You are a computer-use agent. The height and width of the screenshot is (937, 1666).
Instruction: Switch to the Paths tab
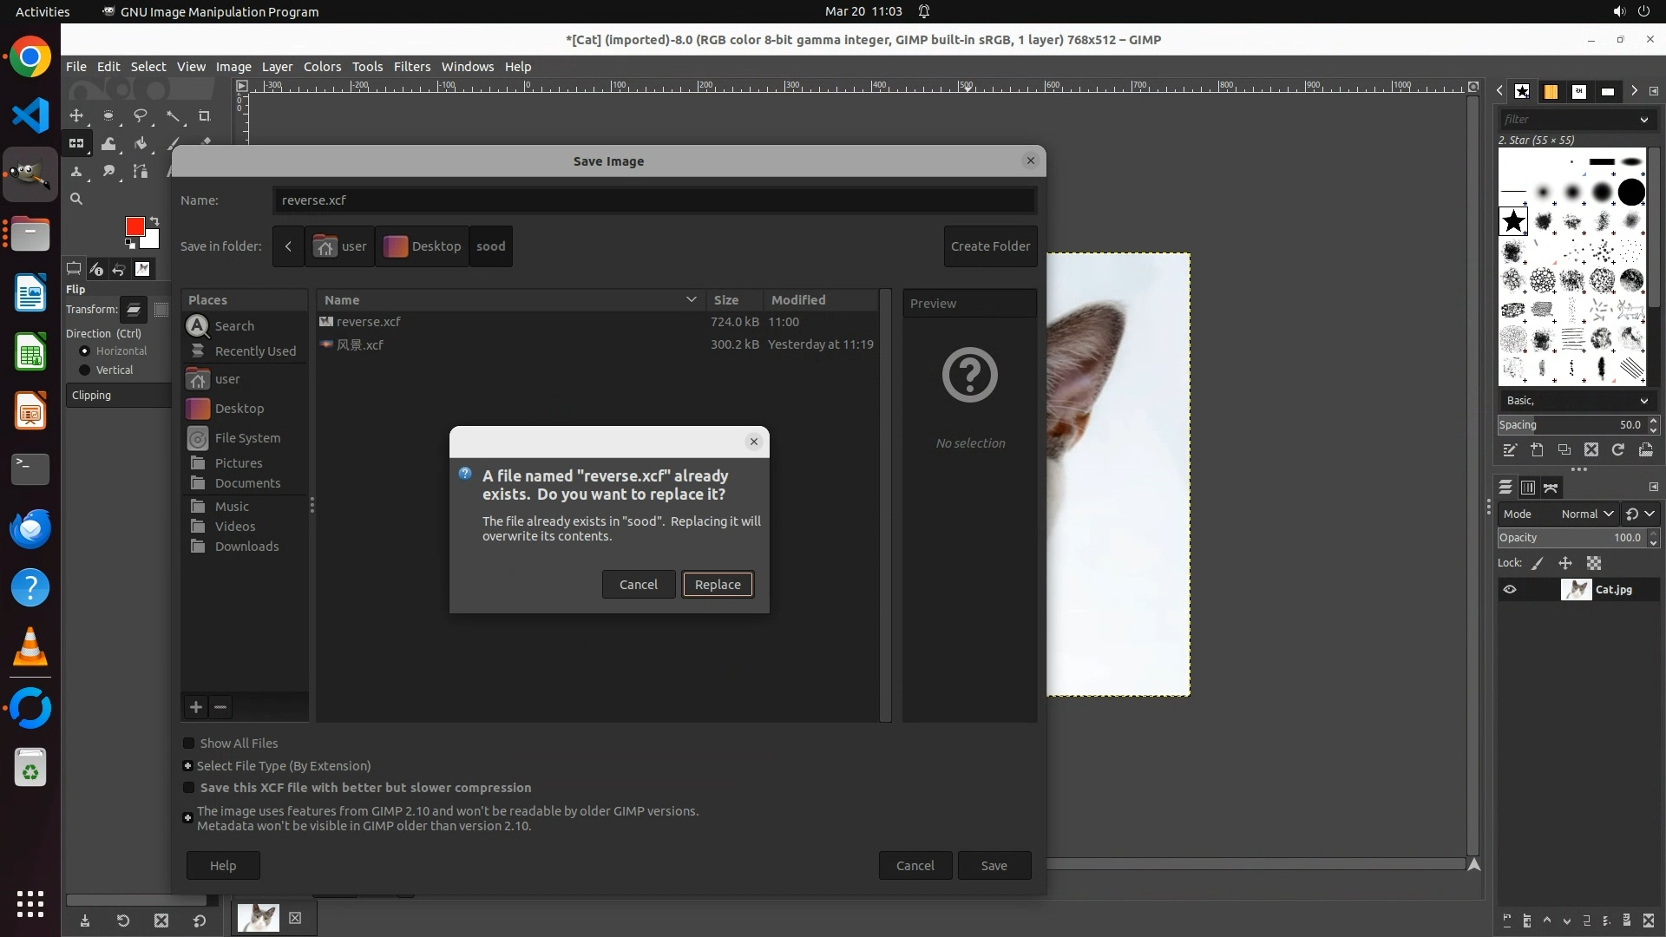1551,488
